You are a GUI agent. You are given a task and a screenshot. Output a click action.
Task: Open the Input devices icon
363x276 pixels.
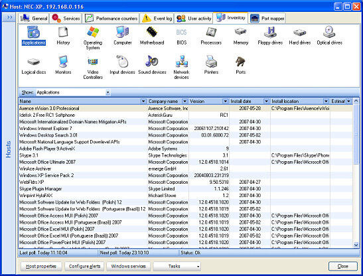pyautogui.click(x=122, y=65)
